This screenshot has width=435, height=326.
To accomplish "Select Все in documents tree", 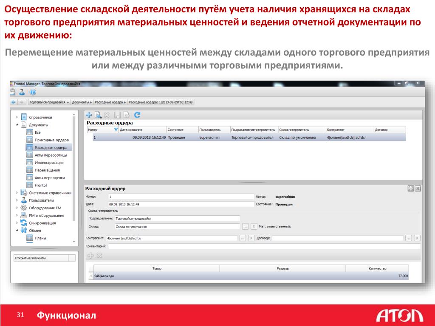I will click(37, 132).
